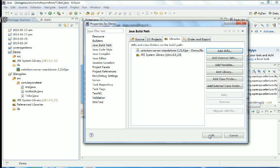Select selenium-server-standalone-2.21.0.jar in build path list
The width and height of the screenshot is (280, 168).
(170, 50)
